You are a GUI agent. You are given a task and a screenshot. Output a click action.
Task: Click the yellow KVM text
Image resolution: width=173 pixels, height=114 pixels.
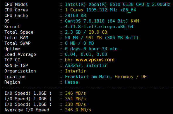point(135,21)
